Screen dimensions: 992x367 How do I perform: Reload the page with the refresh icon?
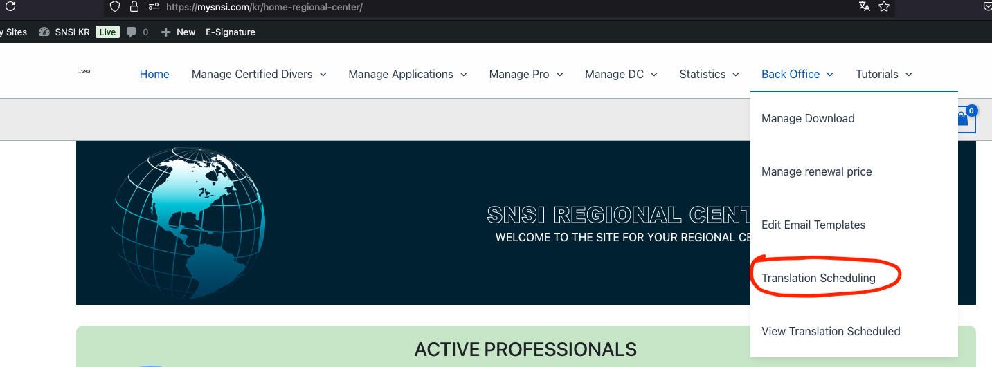tap(9, 6)
